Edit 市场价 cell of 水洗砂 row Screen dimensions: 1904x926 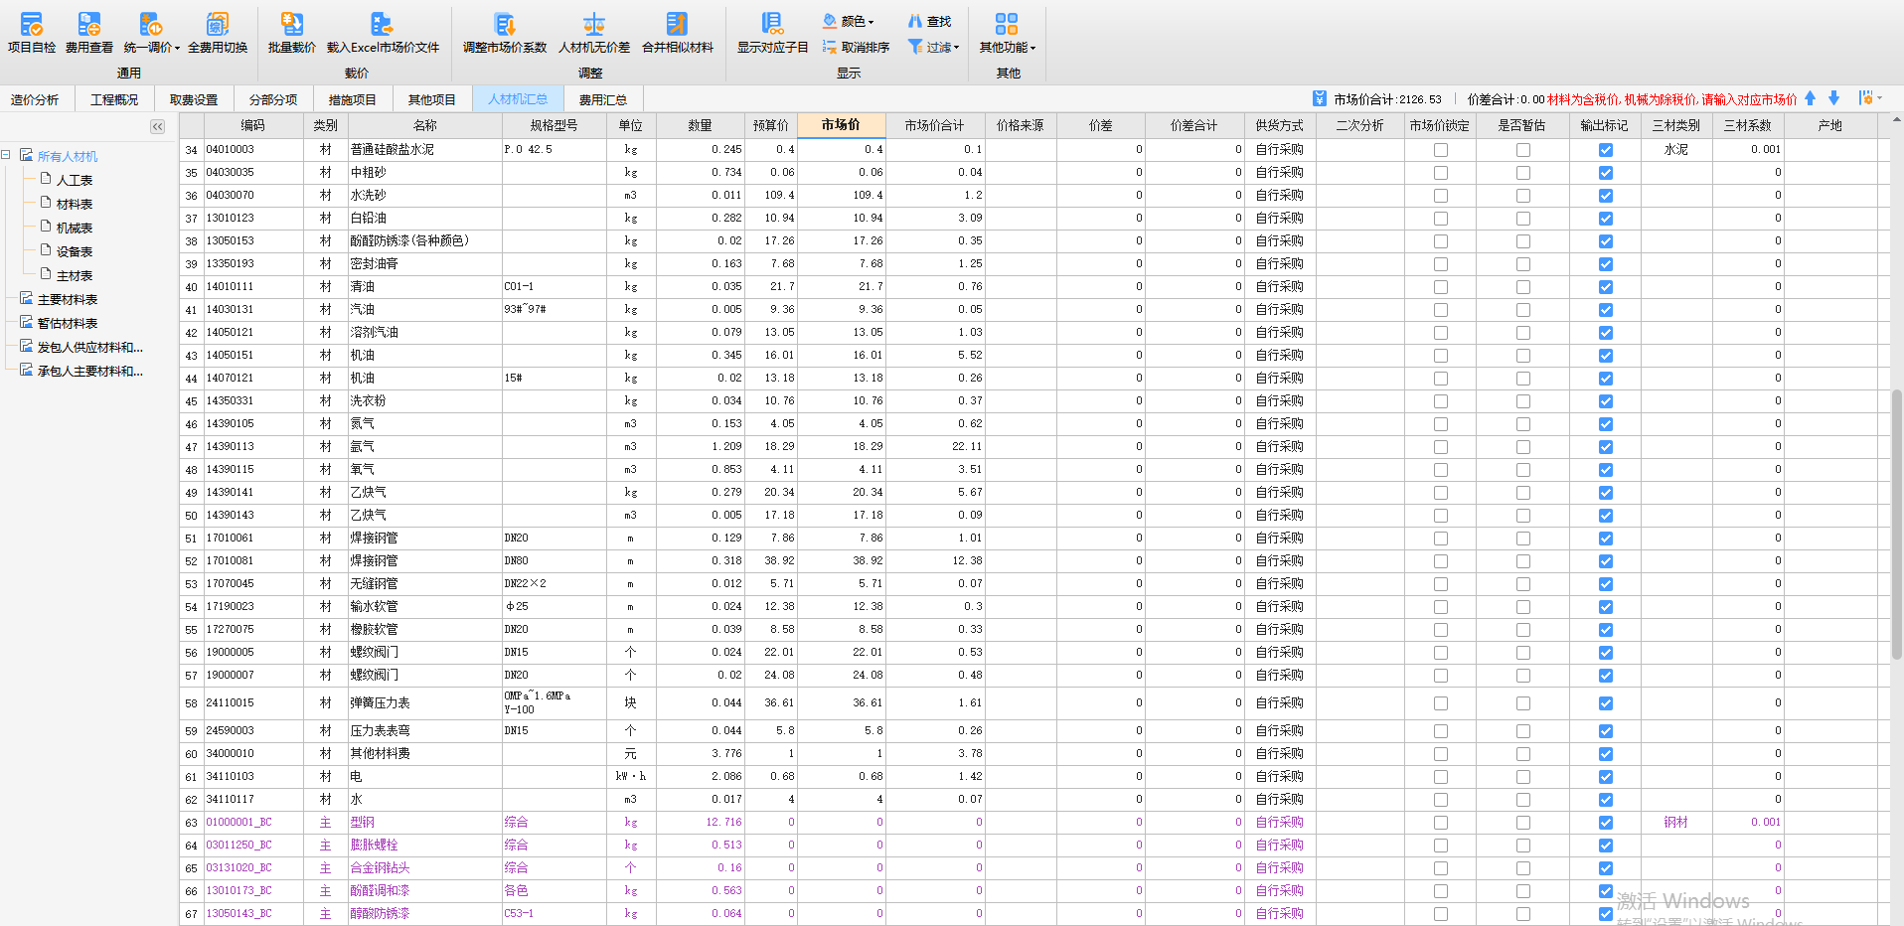click(x=841, y=196)
